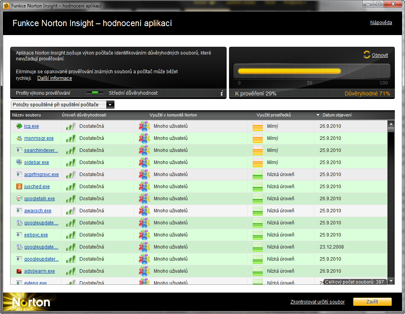This screenshot has width=405, height=314.
Task: Sort by Úroveň důvěryhodnosti column header
Action: point(84,115)
